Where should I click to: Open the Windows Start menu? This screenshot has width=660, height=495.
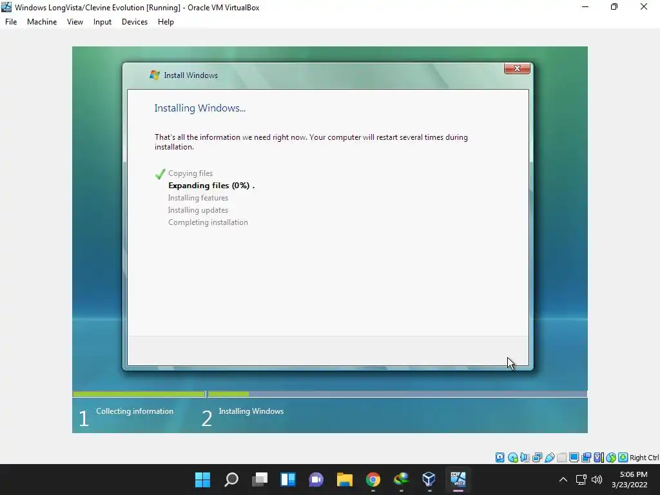click(x=202, y=480)
